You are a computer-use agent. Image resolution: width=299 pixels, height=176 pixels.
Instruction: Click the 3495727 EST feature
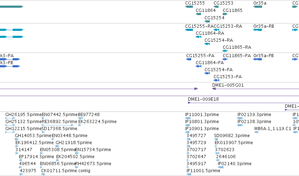(x=188, y=139)
